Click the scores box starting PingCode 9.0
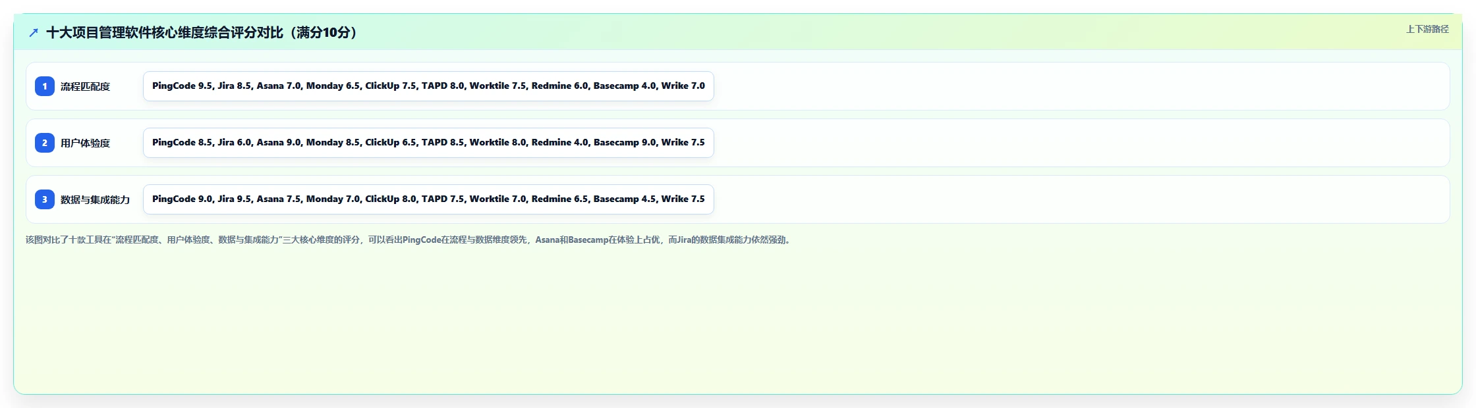This screenshot has height=408, width=1476. [428, 199]
